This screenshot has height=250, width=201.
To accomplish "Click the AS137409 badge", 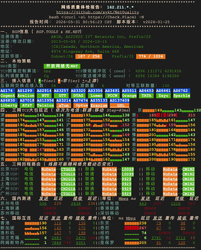I will click(x=120, y=100).
